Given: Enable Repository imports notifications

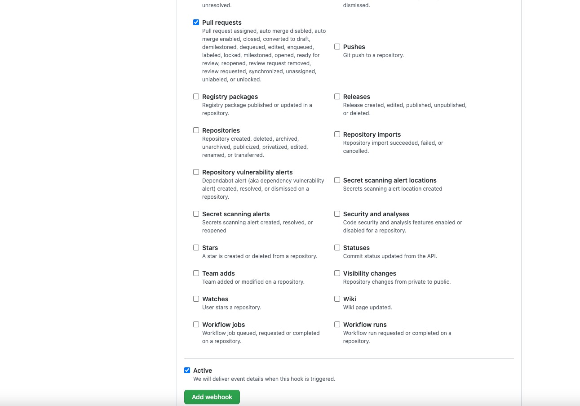Looking at the screenshot, I should click(x=337, y=134).
